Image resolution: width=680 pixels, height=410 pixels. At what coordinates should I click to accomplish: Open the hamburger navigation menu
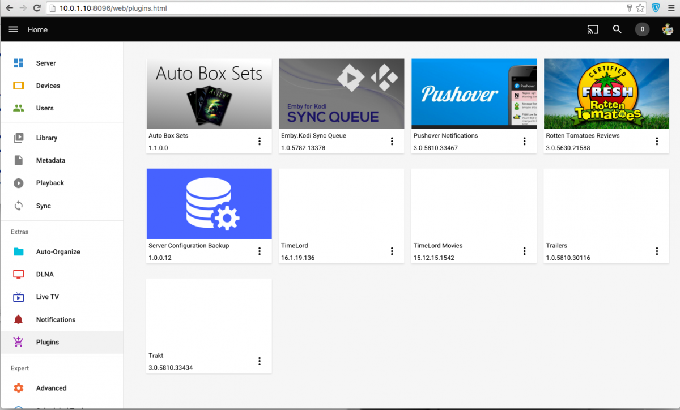[x=13, y=29]
